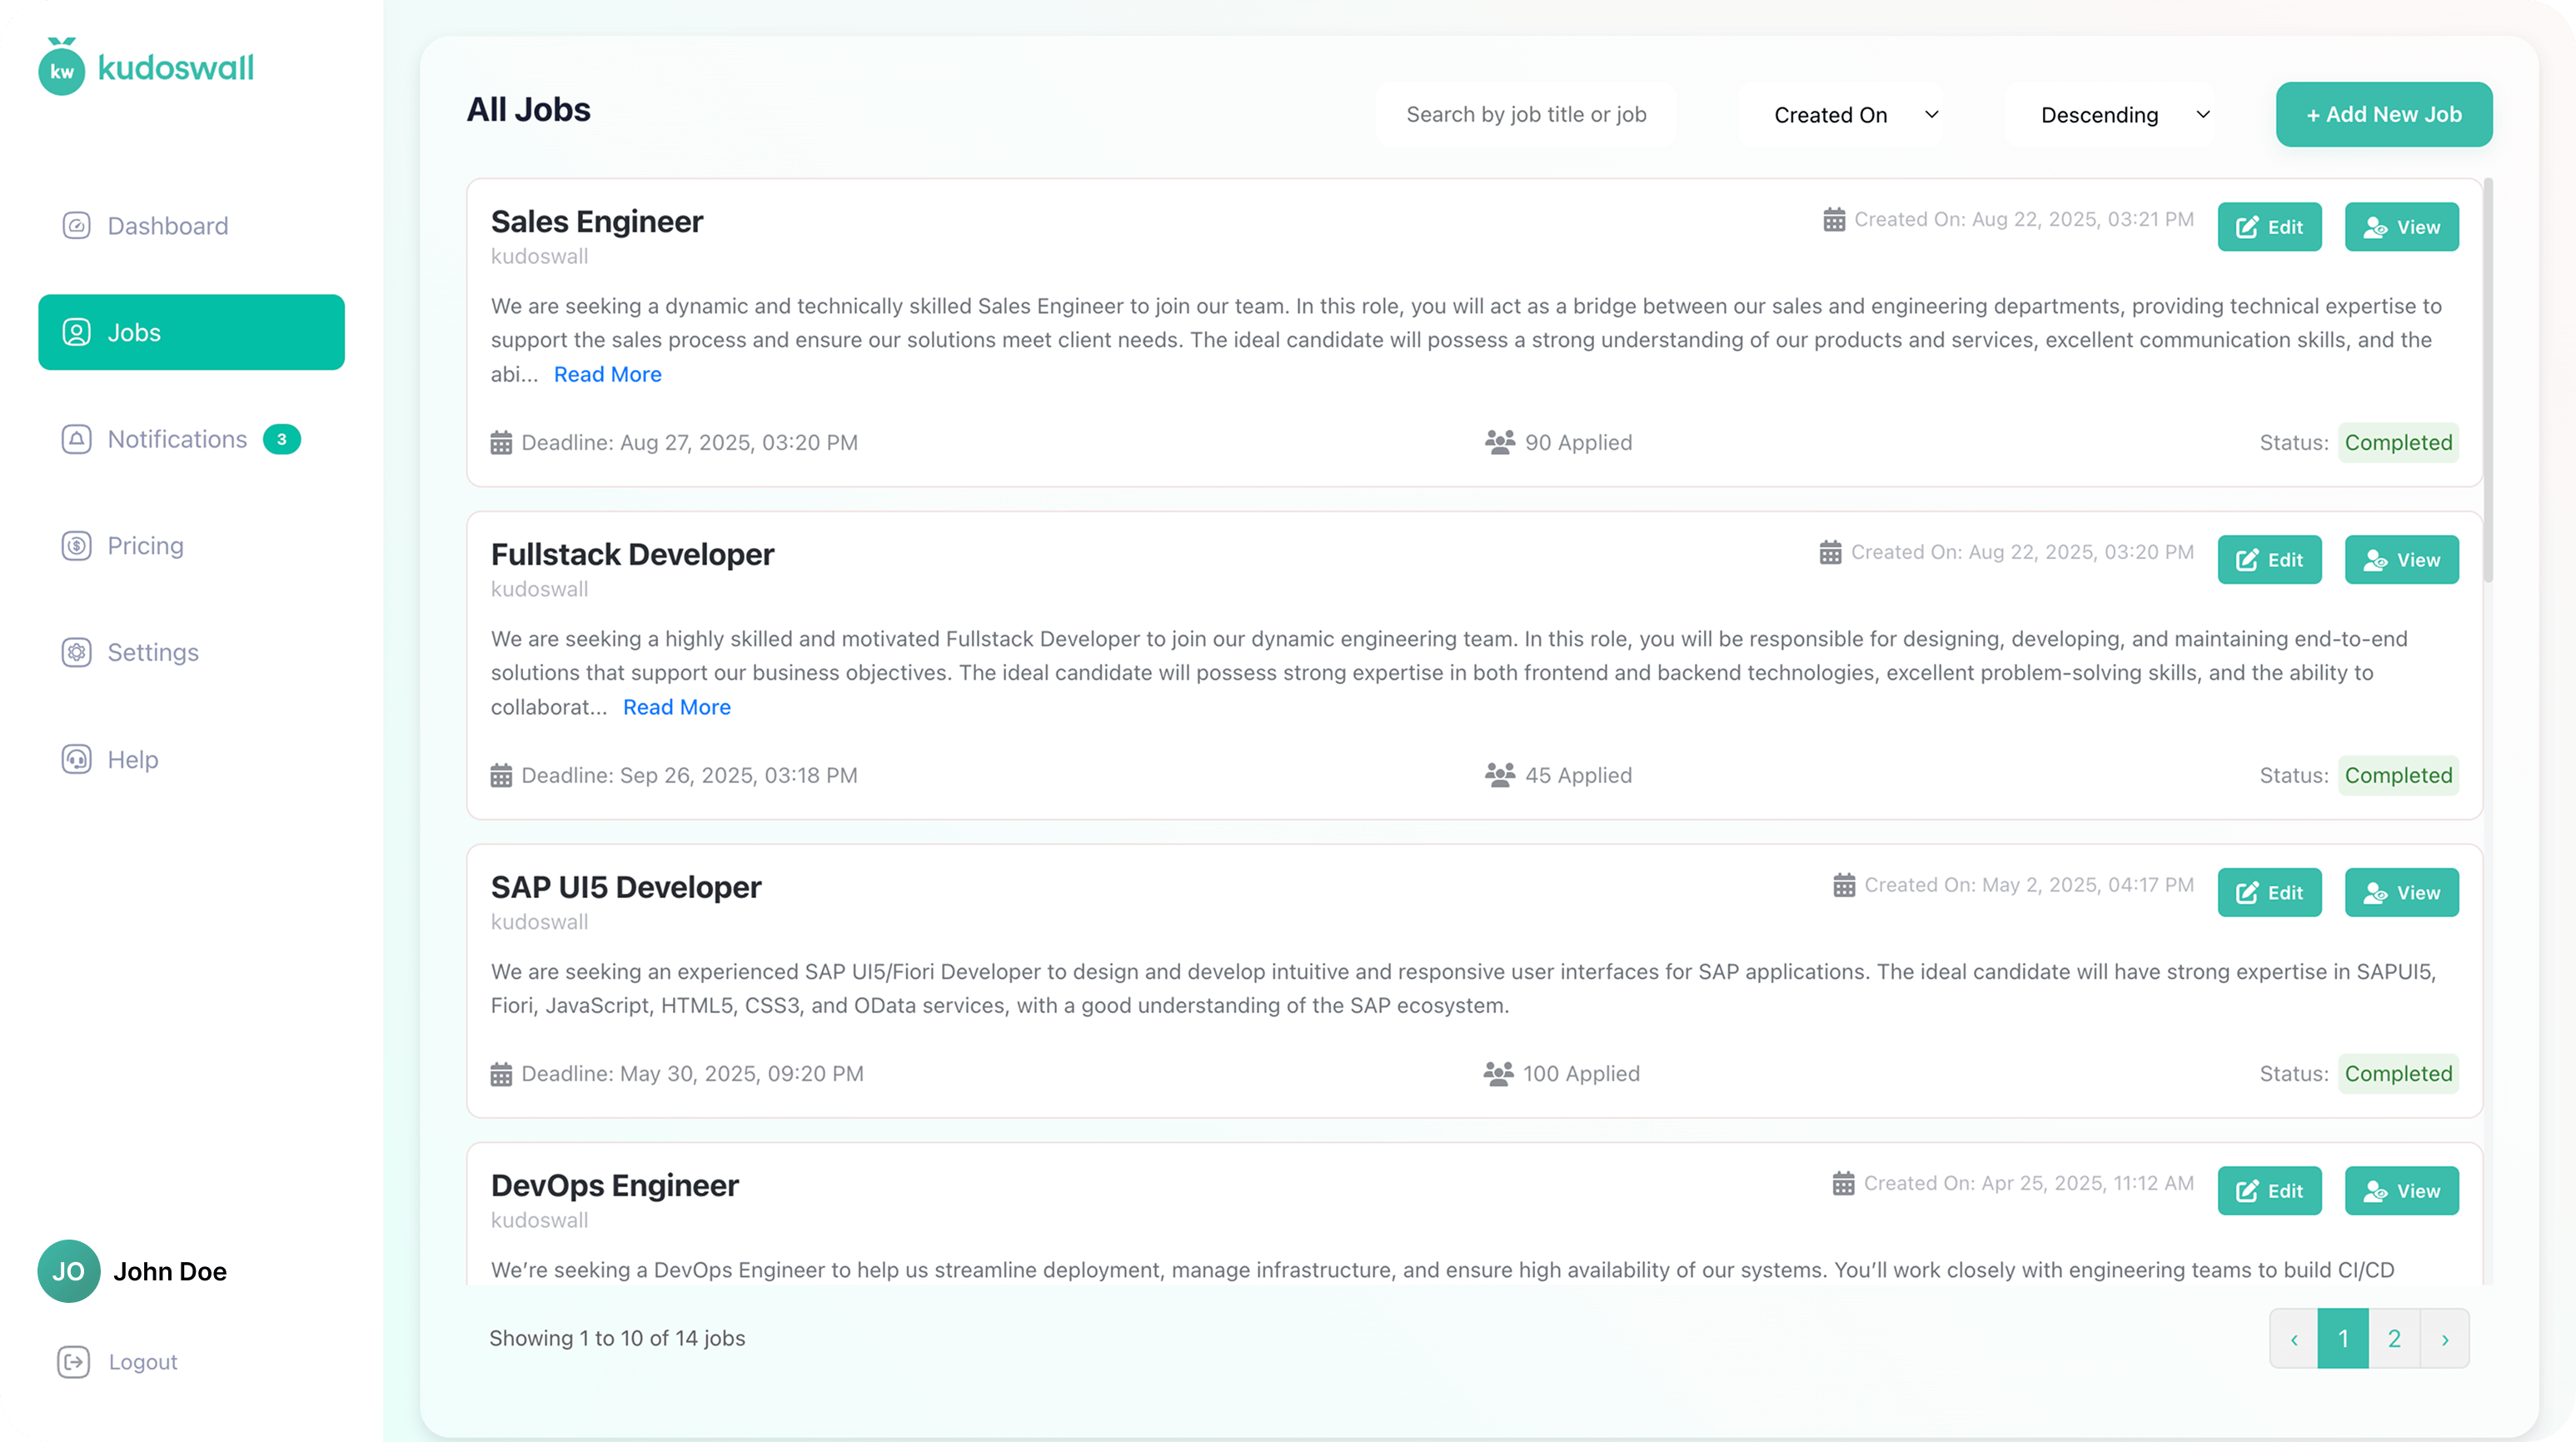This screenshot has height=1442, width=2576.
Task: Expand Sales Engineer description with Read More
Action: click(607, 374)
